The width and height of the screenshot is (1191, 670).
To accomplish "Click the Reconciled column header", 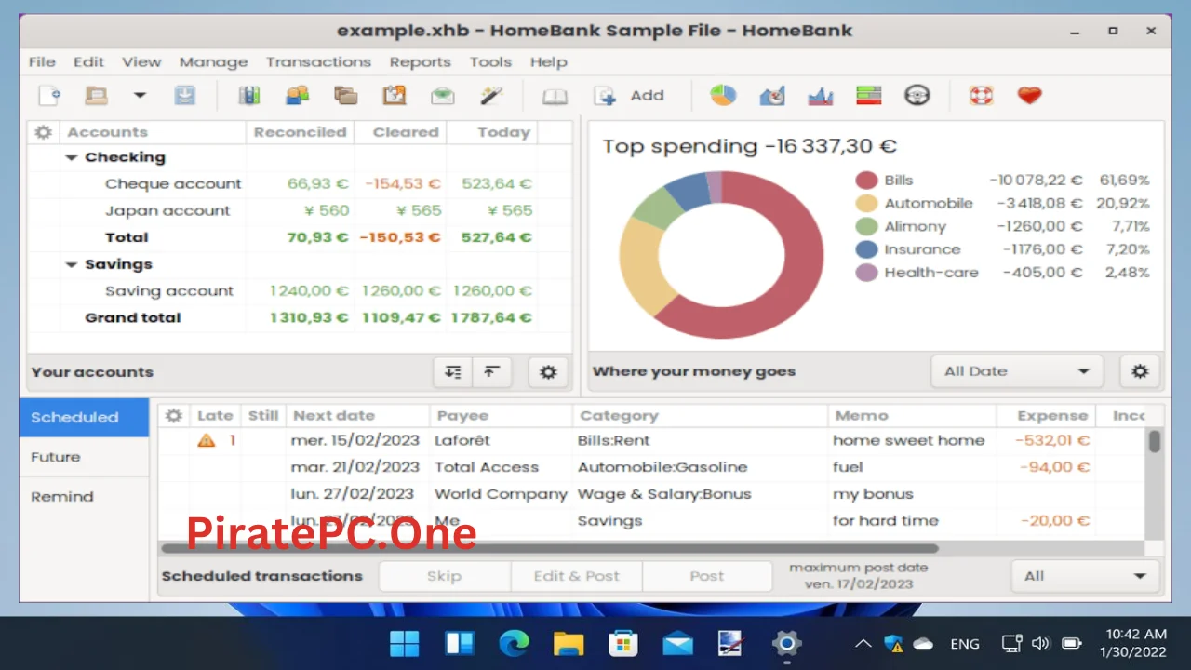I will pyautogui.click(x=300, y=132).
